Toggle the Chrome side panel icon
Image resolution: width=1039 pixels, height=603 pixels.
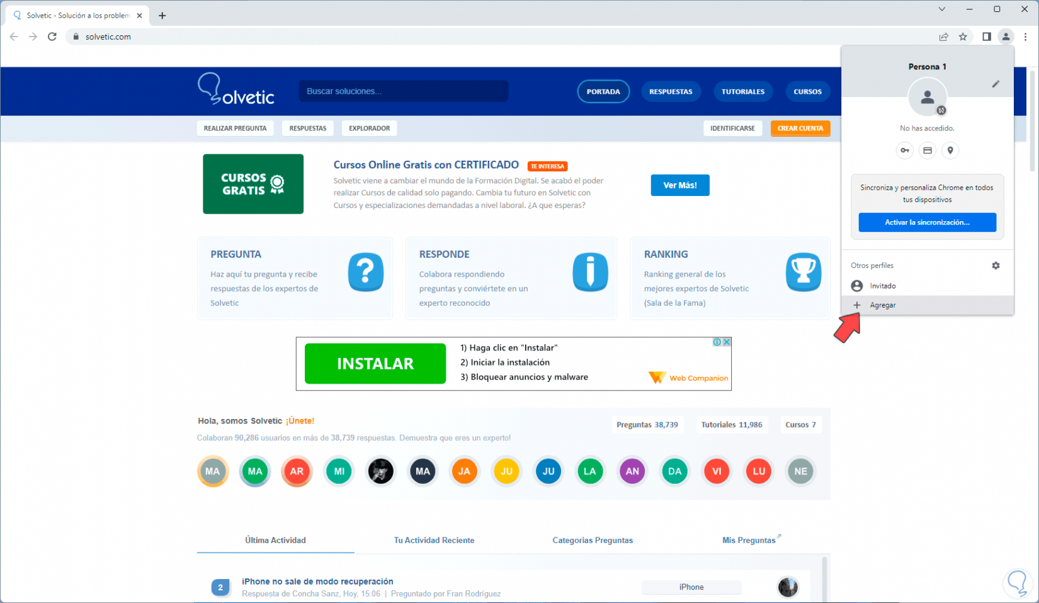986,37
